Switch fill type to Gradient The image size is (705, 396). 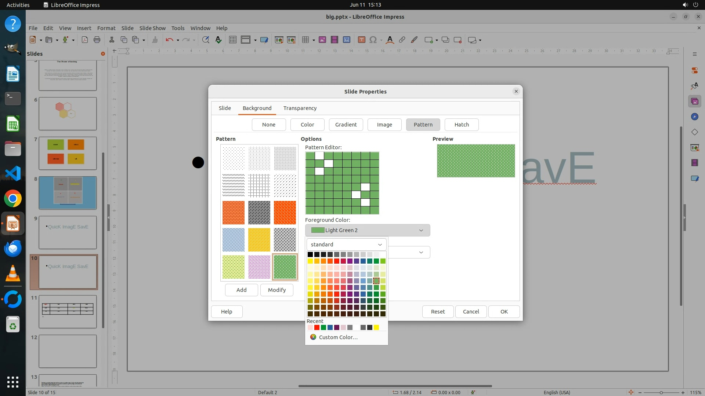point(346,125)
